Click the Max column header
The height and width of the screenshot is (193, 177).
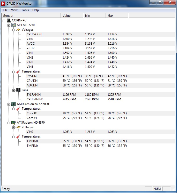117,16
